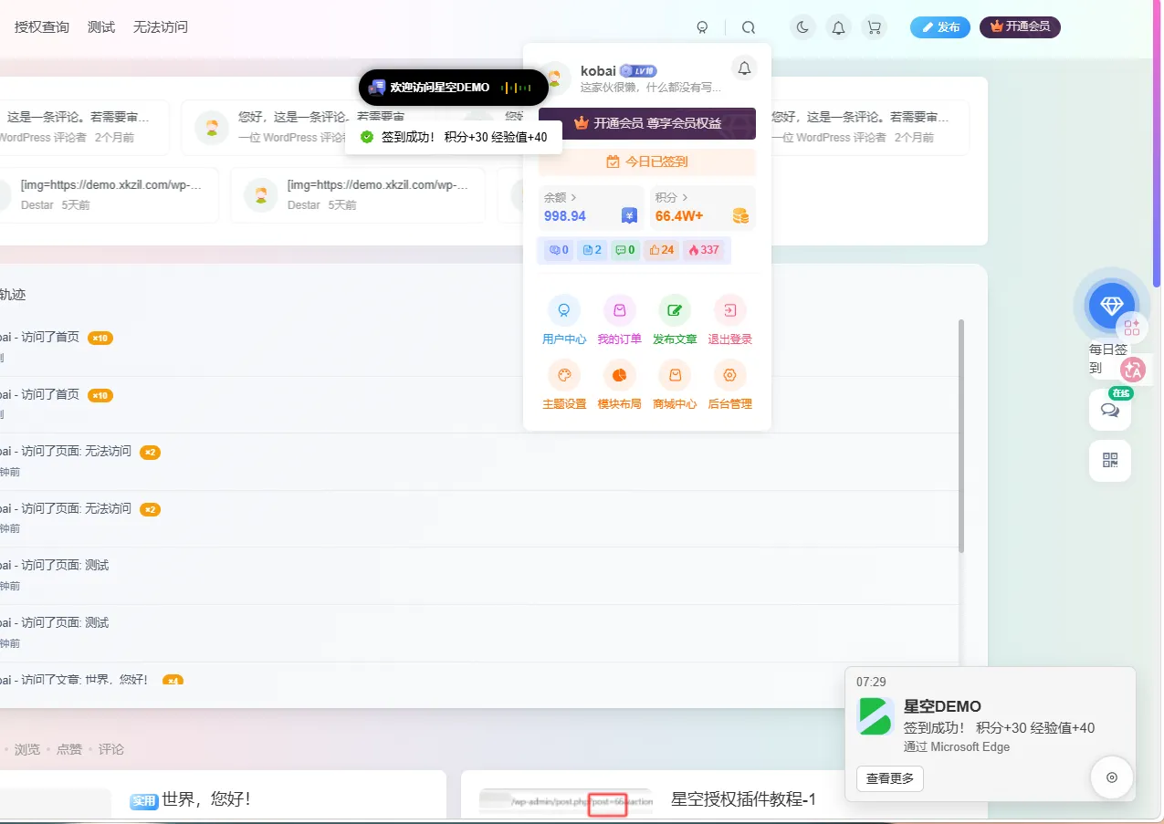Click the search magnifier icon in the top bar
Screen dimensions: 1164x824
point(748,26)
